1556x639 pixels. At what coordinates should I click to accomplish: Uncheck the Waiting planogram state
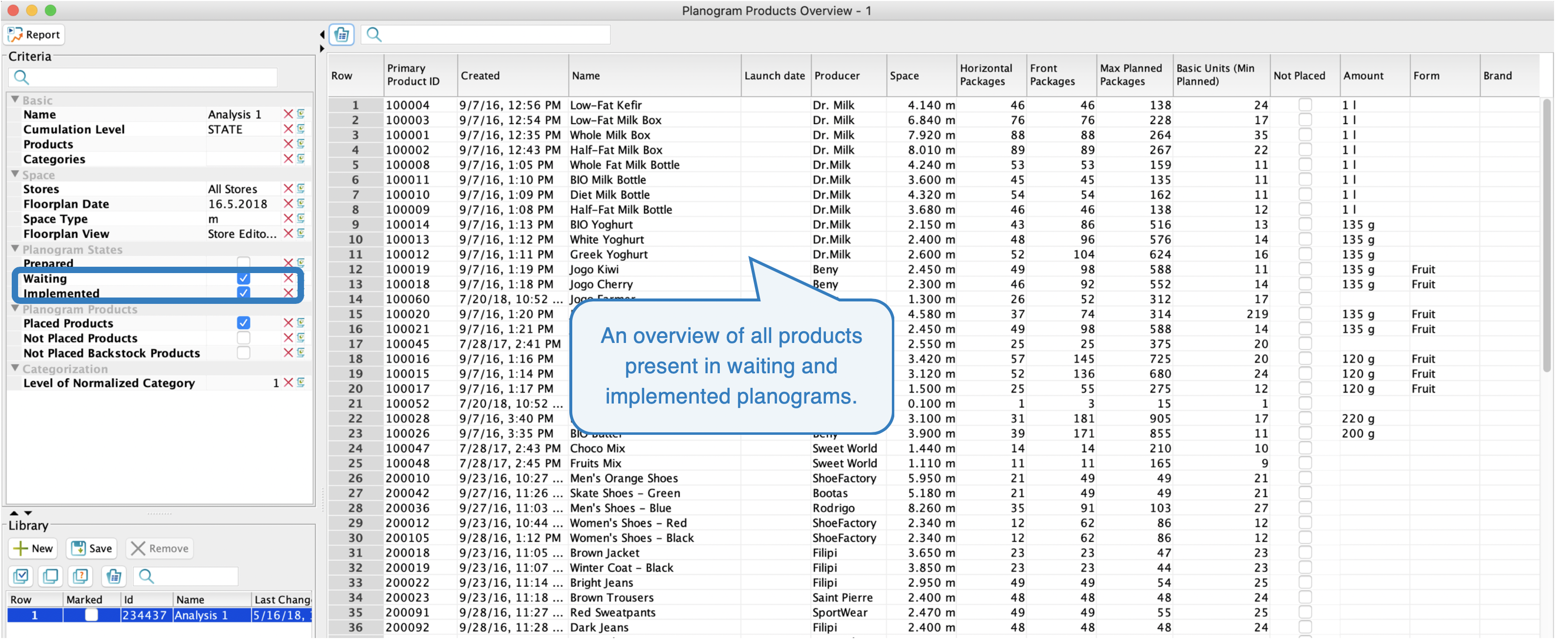point(243,278)
